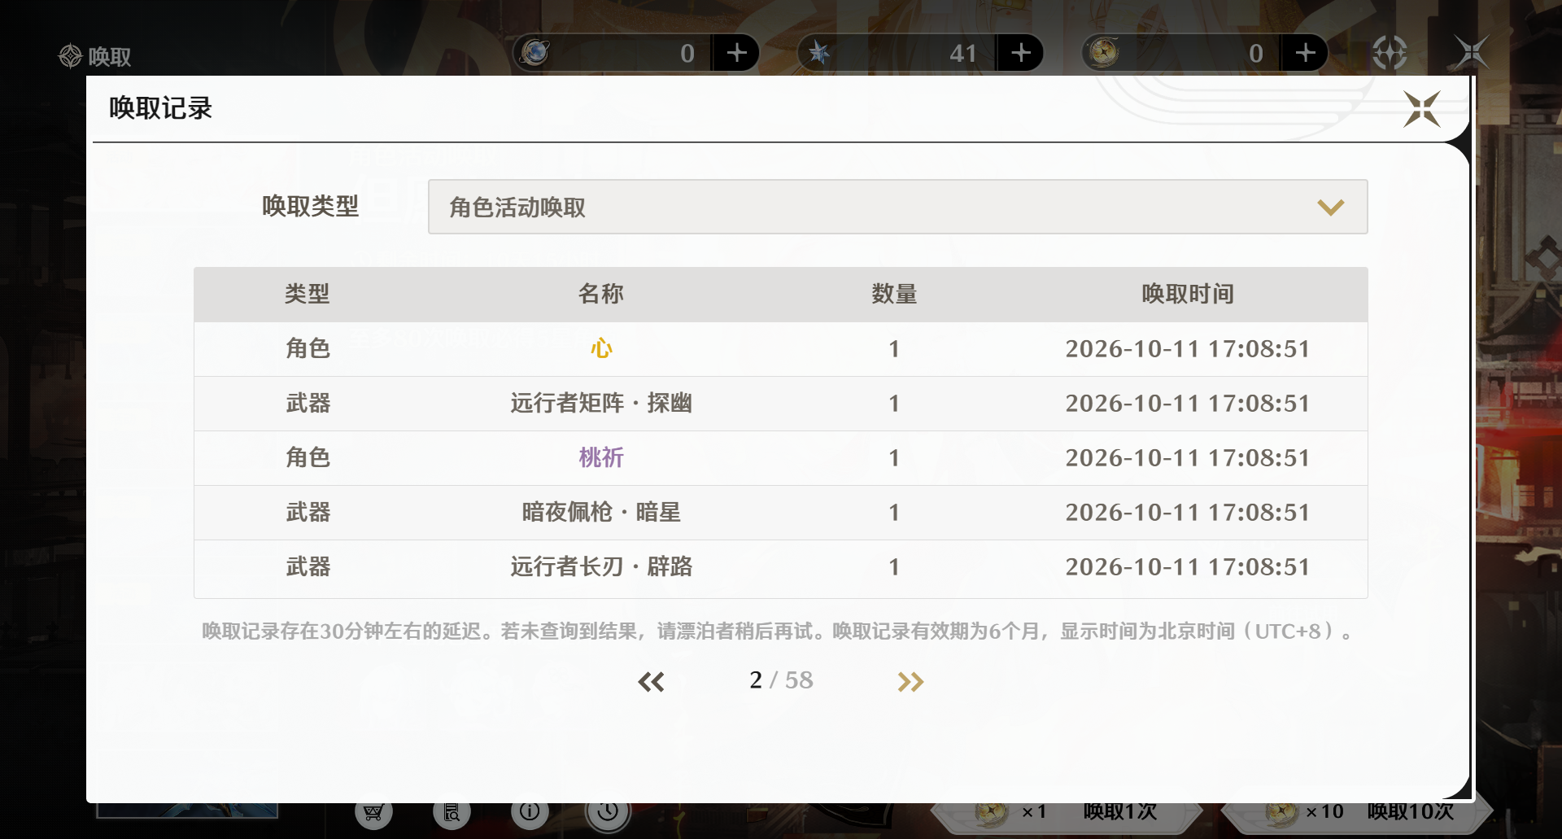
Task: Click the 唤取1次 button
Action: pos(1067,812)
